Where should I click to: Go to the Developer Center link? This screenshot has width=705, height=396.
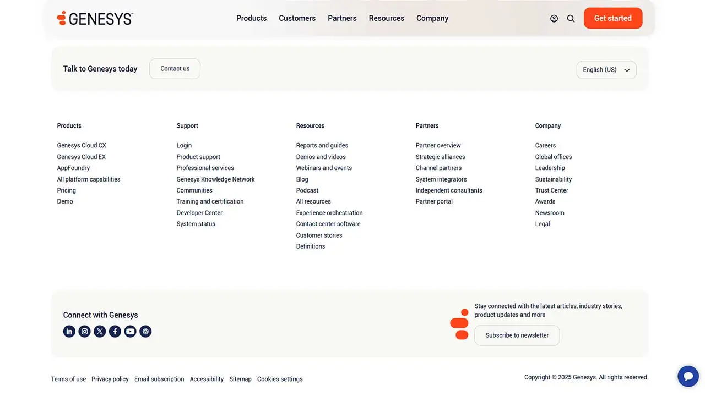[199, 213]
